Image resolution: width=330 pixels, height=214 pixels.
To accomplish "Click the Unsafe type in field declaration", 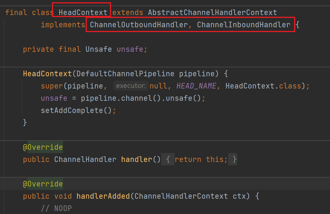I will pyautogui.click(x=98, y=49).
